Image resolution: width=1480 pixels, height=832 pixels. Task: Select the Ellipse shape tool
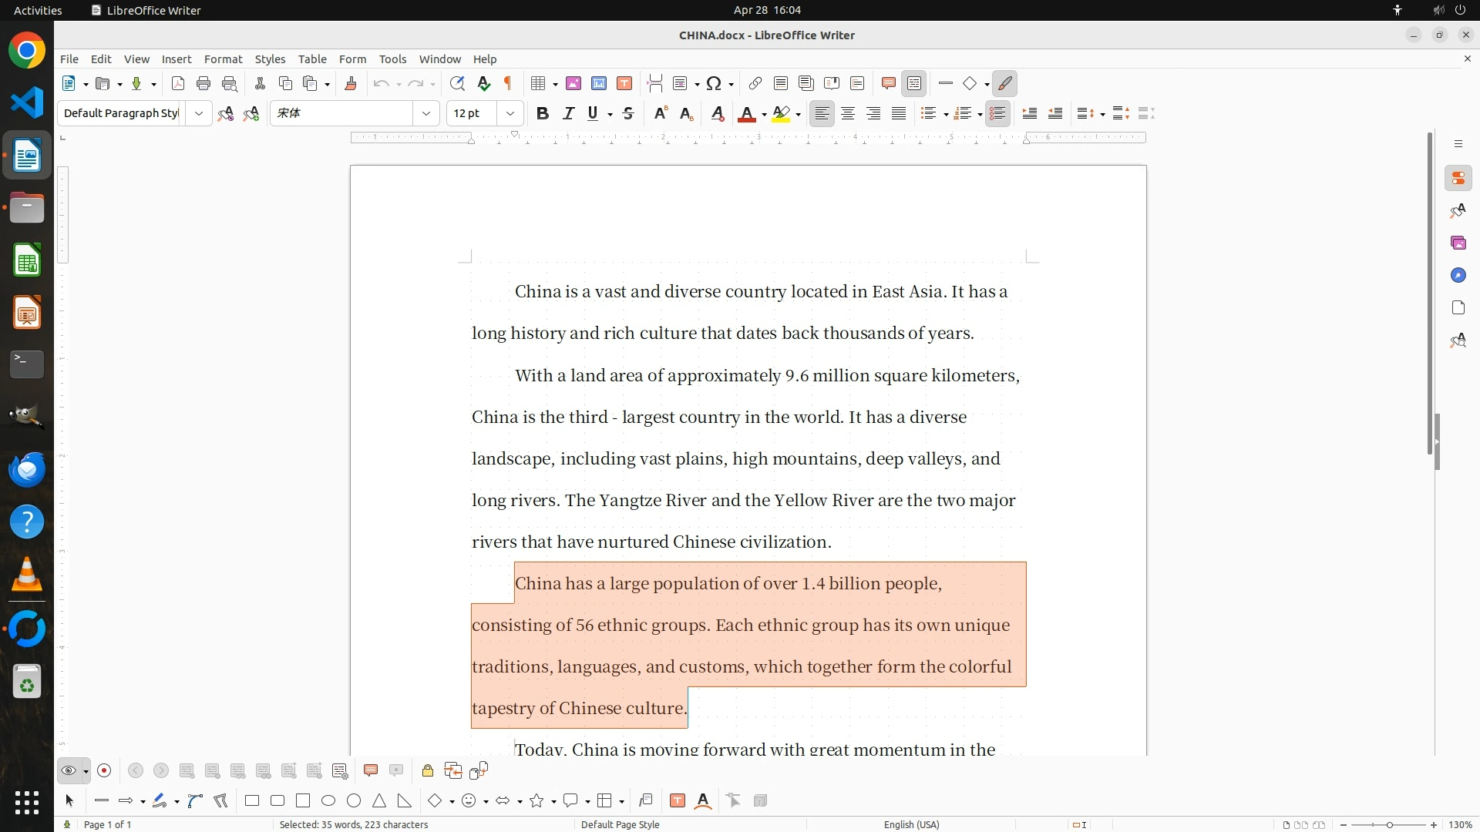[x=328, y=800]
